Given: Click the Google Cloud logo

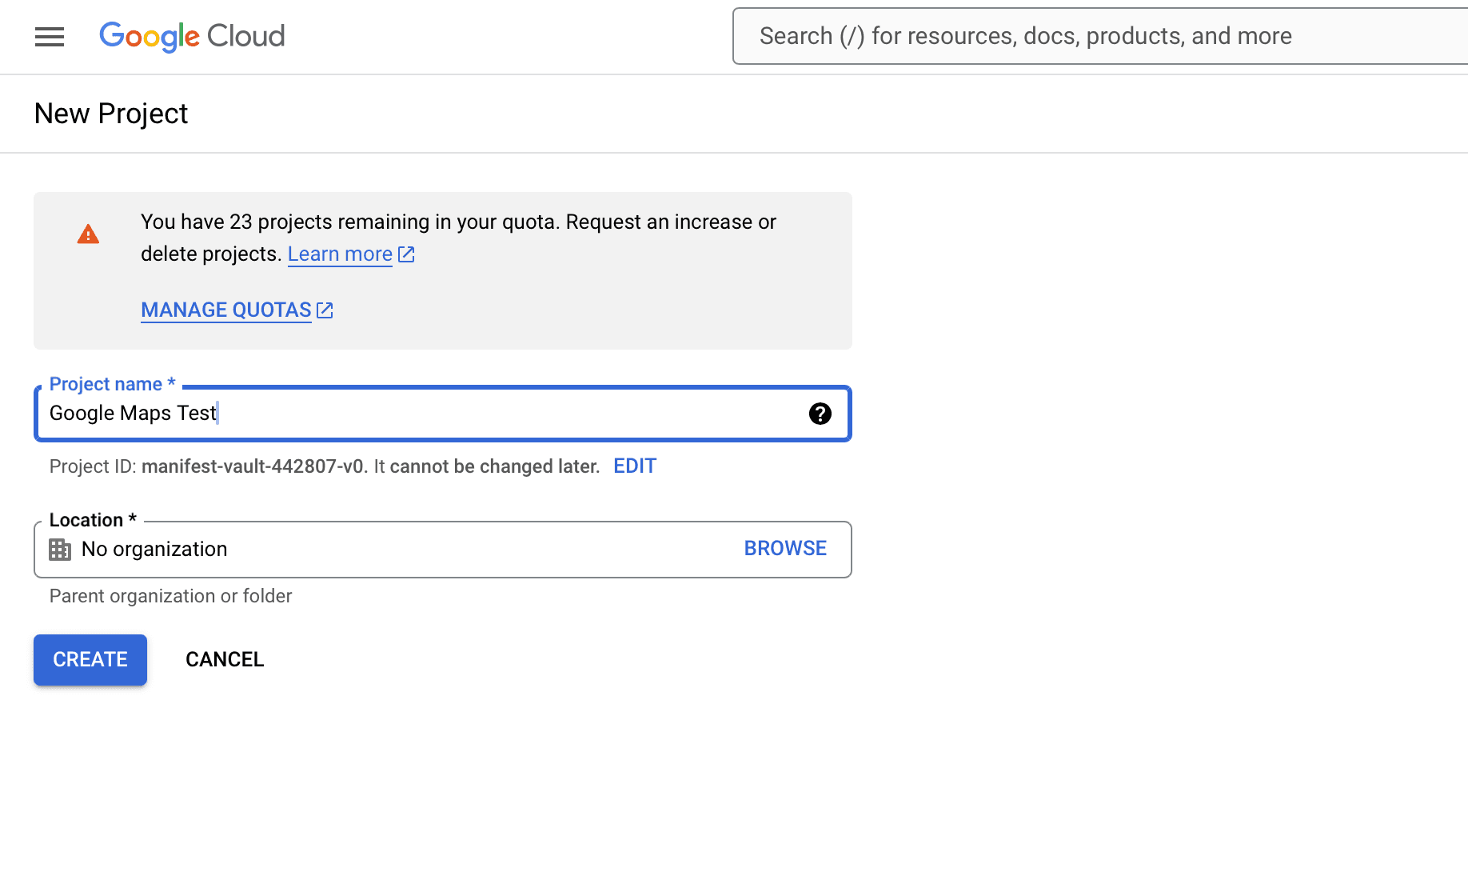Looking at the screenshot, I should [x=192, y=36].
